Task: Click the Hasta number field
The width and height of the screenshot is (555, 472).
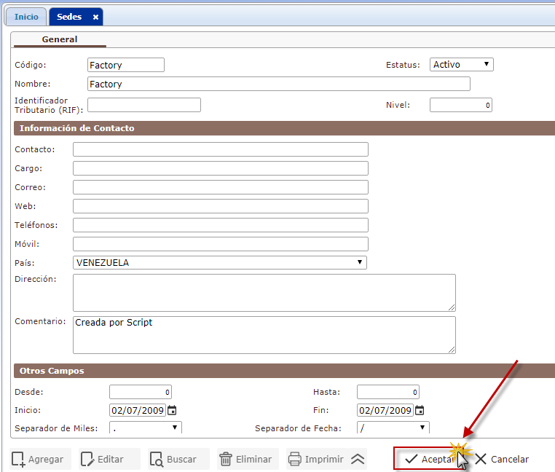Action: coord(388,392)
